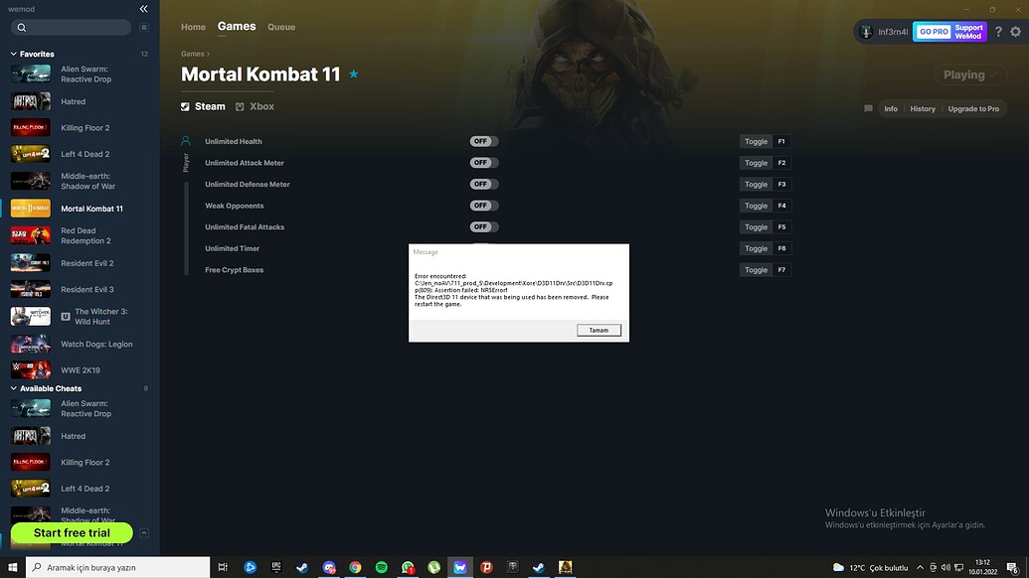Select the Xbox platform tab

point(254,105)
